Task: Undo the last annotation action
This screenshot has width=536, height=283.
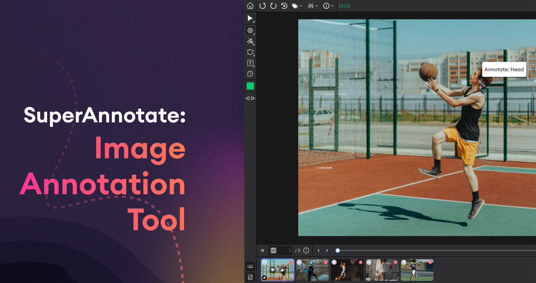Action: point(263,6)
